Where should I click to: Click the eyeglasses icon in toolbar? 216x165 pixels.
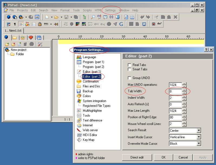point(159,24)
